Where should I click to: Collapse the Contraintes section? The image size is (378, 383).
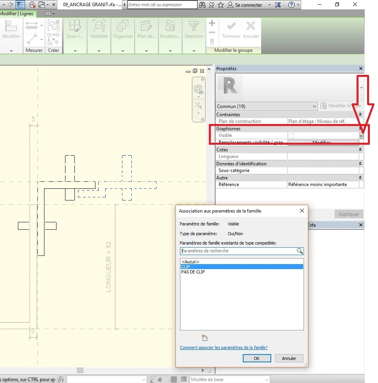click(360, 114)
